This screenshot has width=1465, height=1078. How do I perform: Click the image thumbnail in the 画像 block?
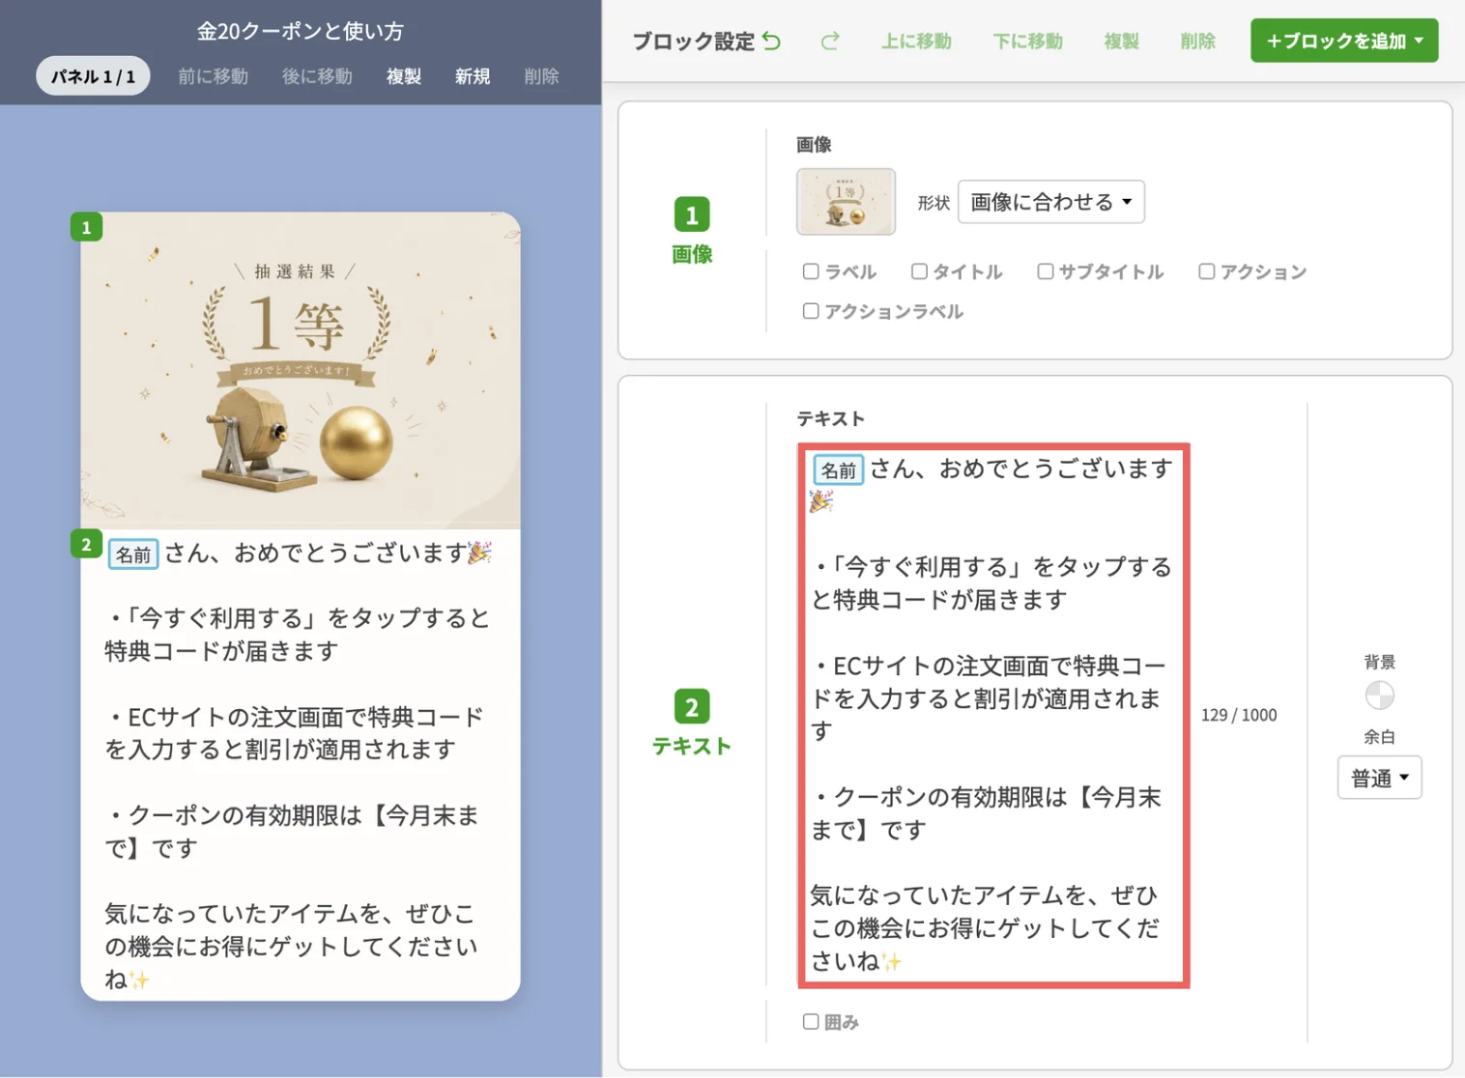846,202
